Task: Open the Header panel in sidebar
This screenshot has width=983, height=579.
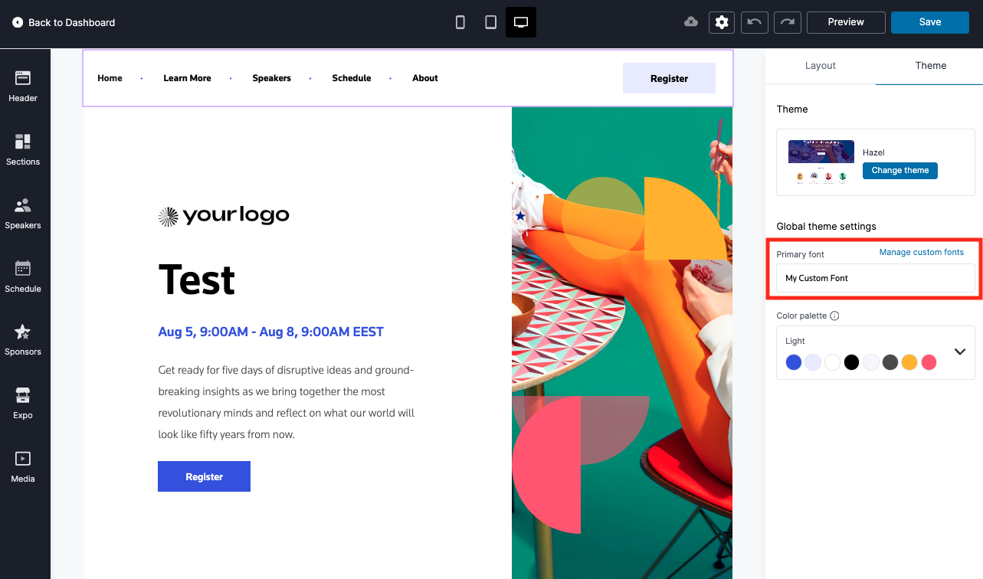Action: click(23, 86)
